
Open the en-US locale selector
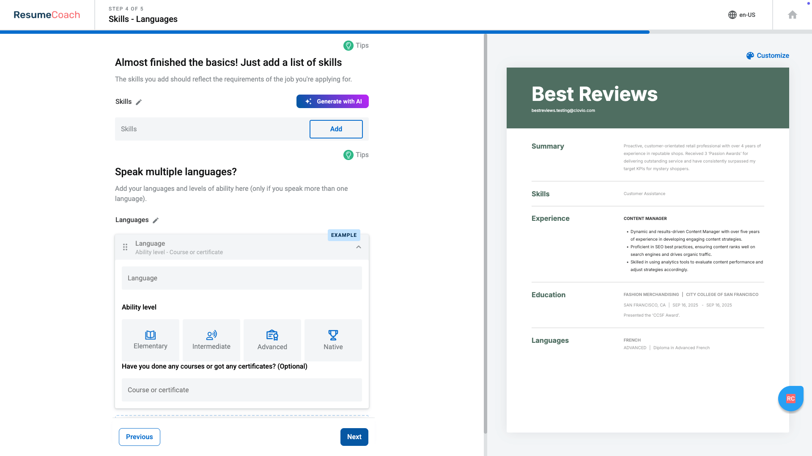[747, 15]
